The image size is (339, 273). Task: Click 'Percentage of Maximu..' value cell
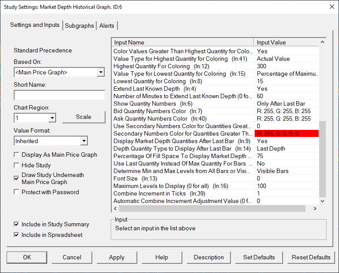286,74
